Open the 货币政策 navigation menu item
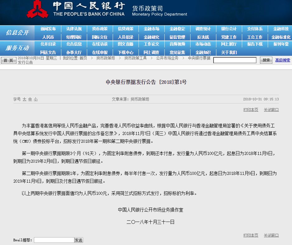292x245 pixels. point(100,29)
